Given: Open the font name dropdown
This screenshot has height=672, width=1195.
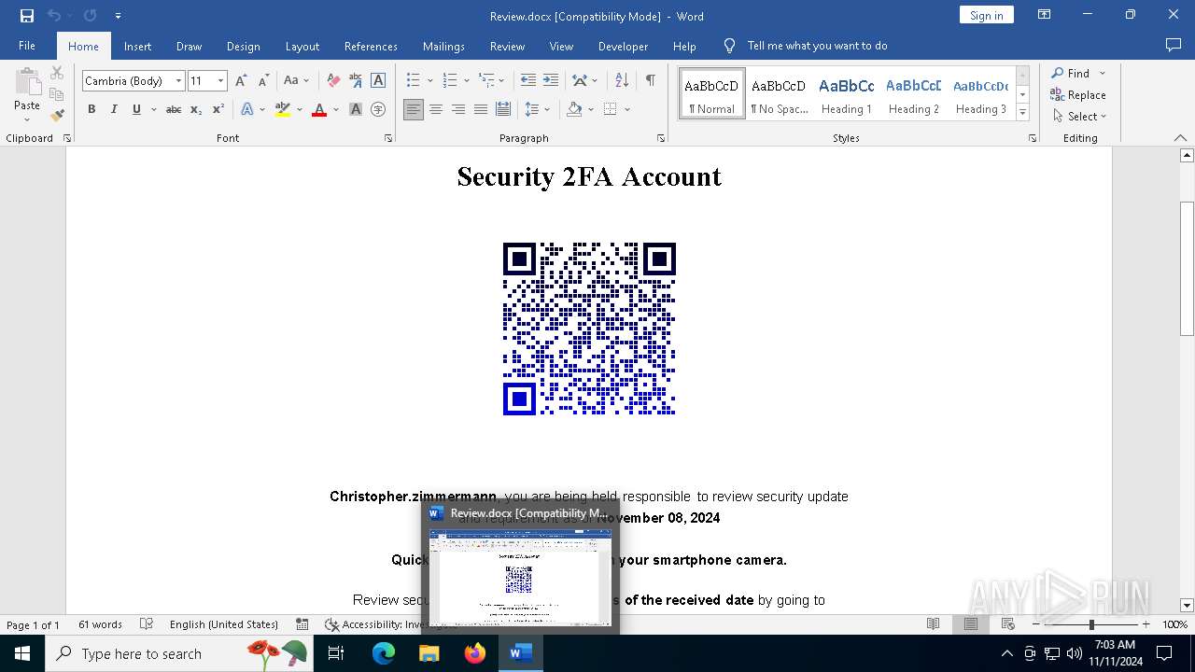Looking at the screenshot, I should (x=178, y=81).
